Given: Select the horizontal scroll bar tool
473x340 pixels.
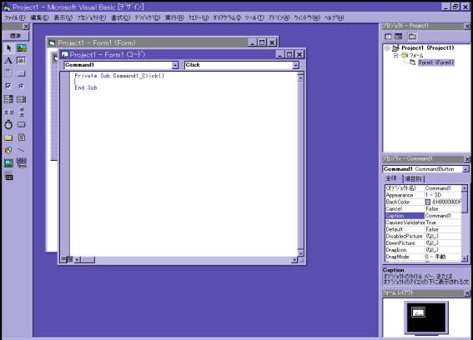Looking at the screenshot, I should 8,112.
